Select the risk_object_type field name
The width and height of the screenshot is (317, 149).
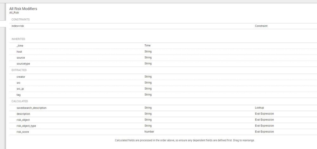[26, 126]
